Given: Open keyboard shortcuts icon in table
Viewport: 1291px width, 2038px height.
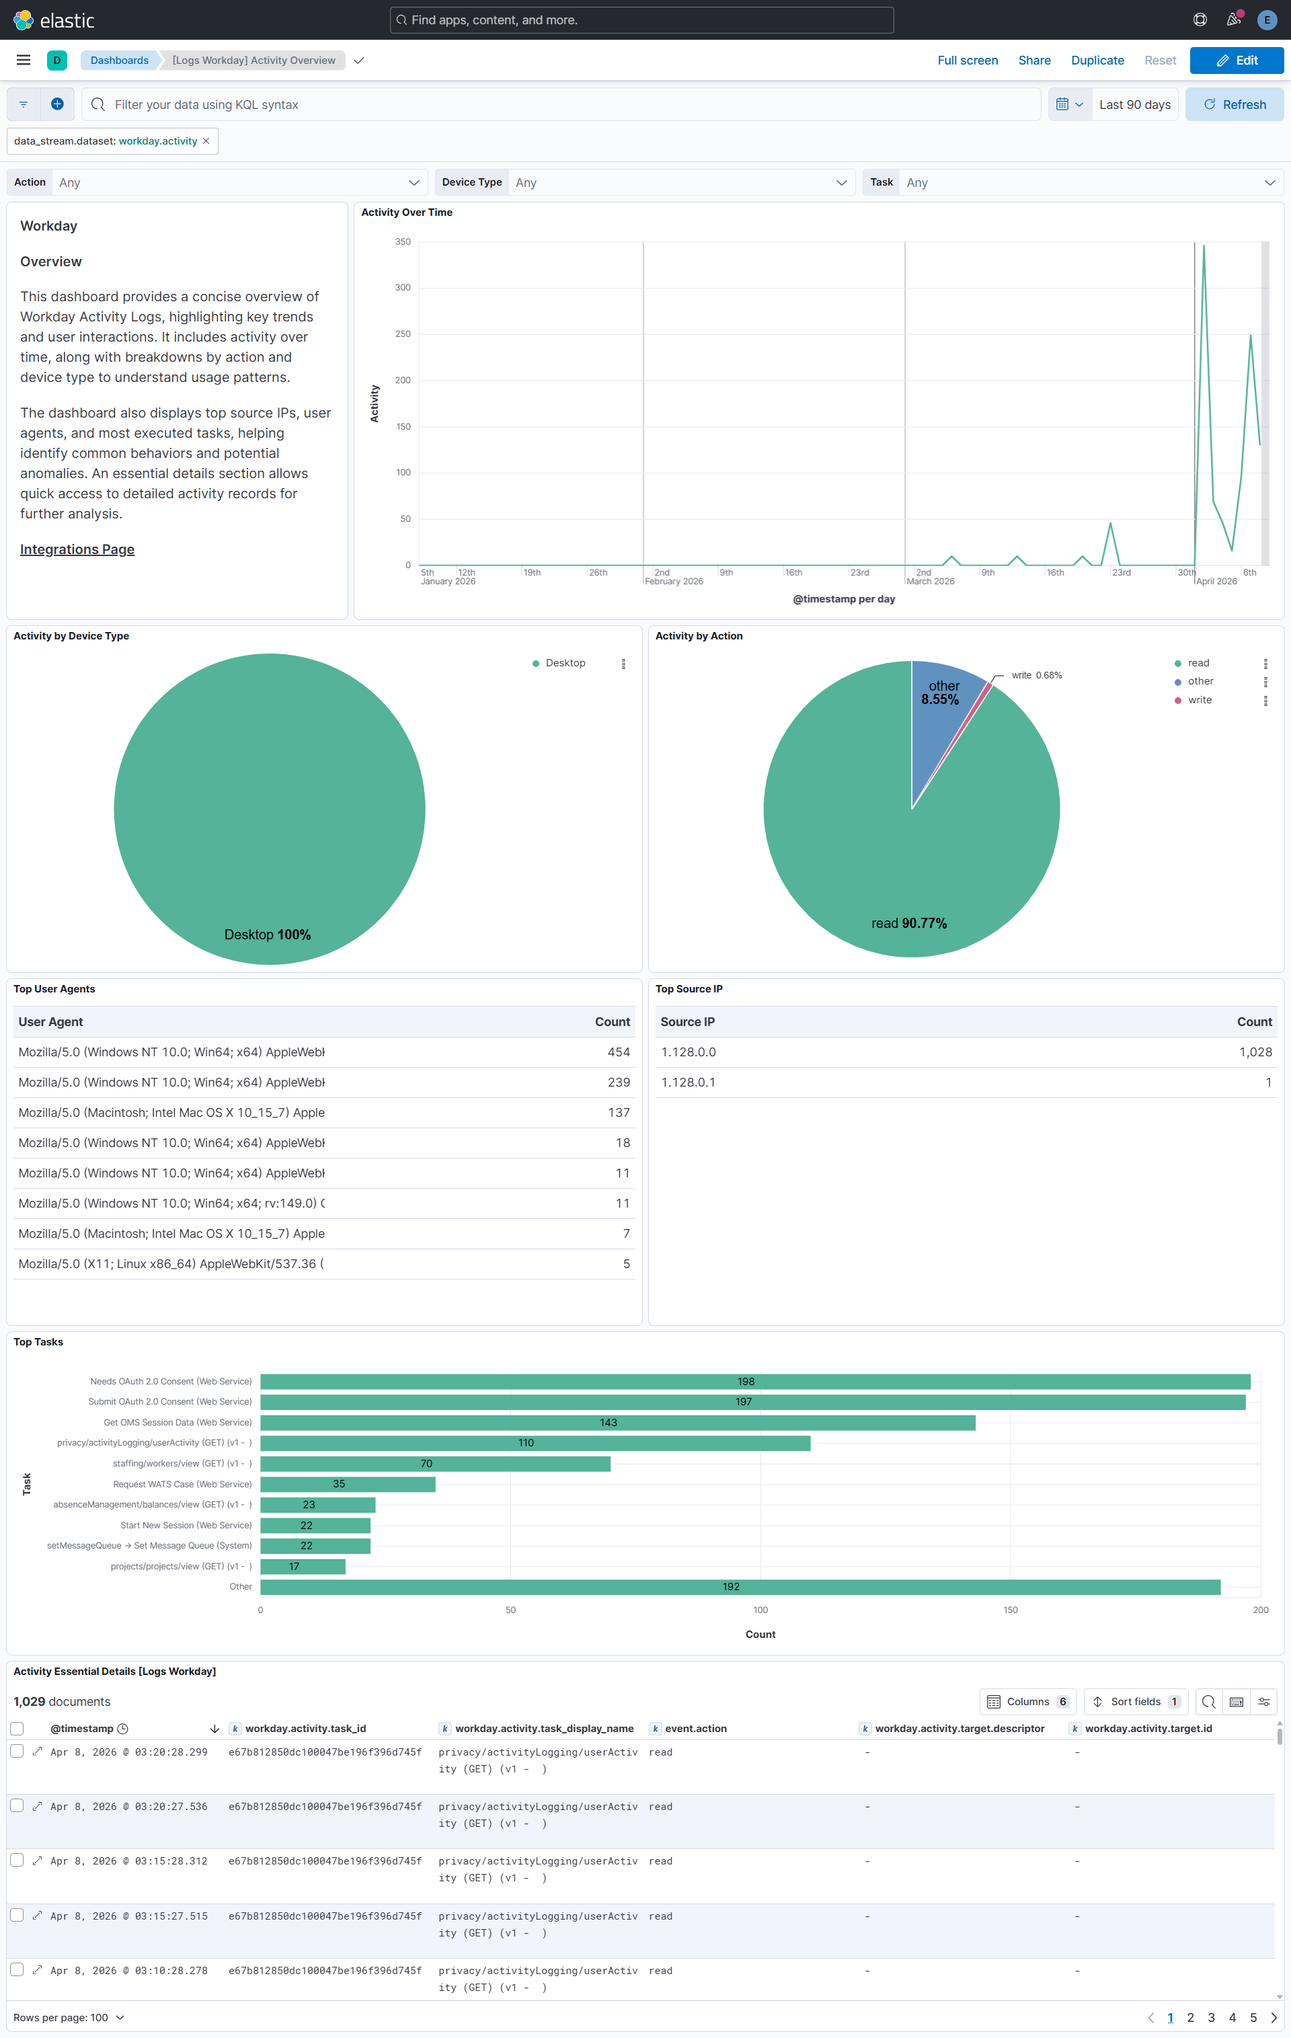Looking at the screenshot, I should [1236, 1701].
